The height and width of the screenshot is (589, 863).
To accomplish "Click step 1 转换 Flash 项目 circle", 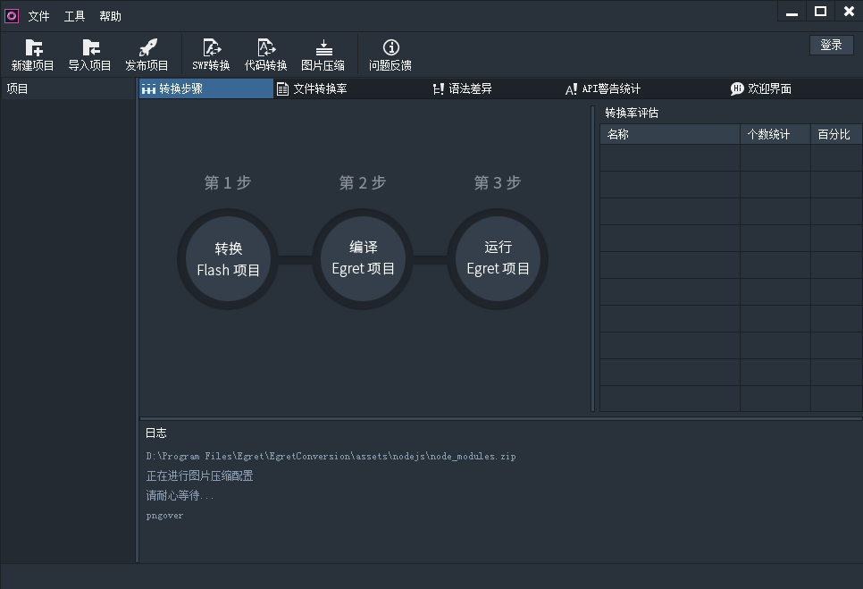I will pyautogui.click(x=228, y=259).
